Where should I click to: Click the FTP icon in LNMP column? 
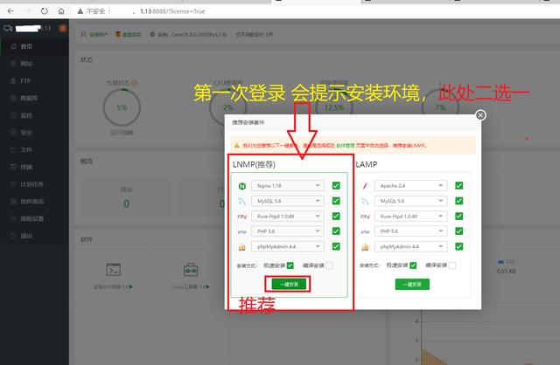[242, 217]
